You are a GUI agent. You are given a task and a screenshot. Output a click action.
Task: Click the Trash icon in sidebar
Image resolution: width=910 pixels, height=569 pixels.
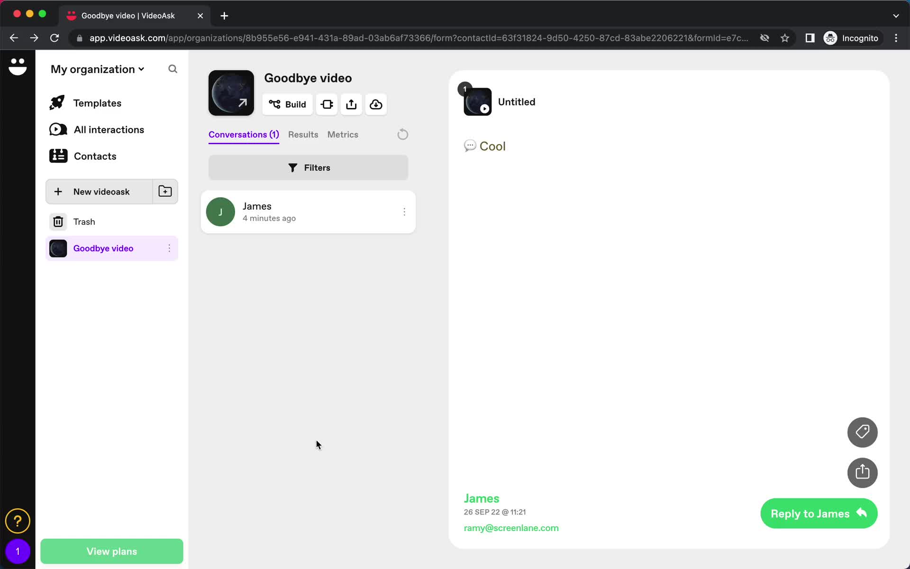pyautogui.click(x=58, y=221)
